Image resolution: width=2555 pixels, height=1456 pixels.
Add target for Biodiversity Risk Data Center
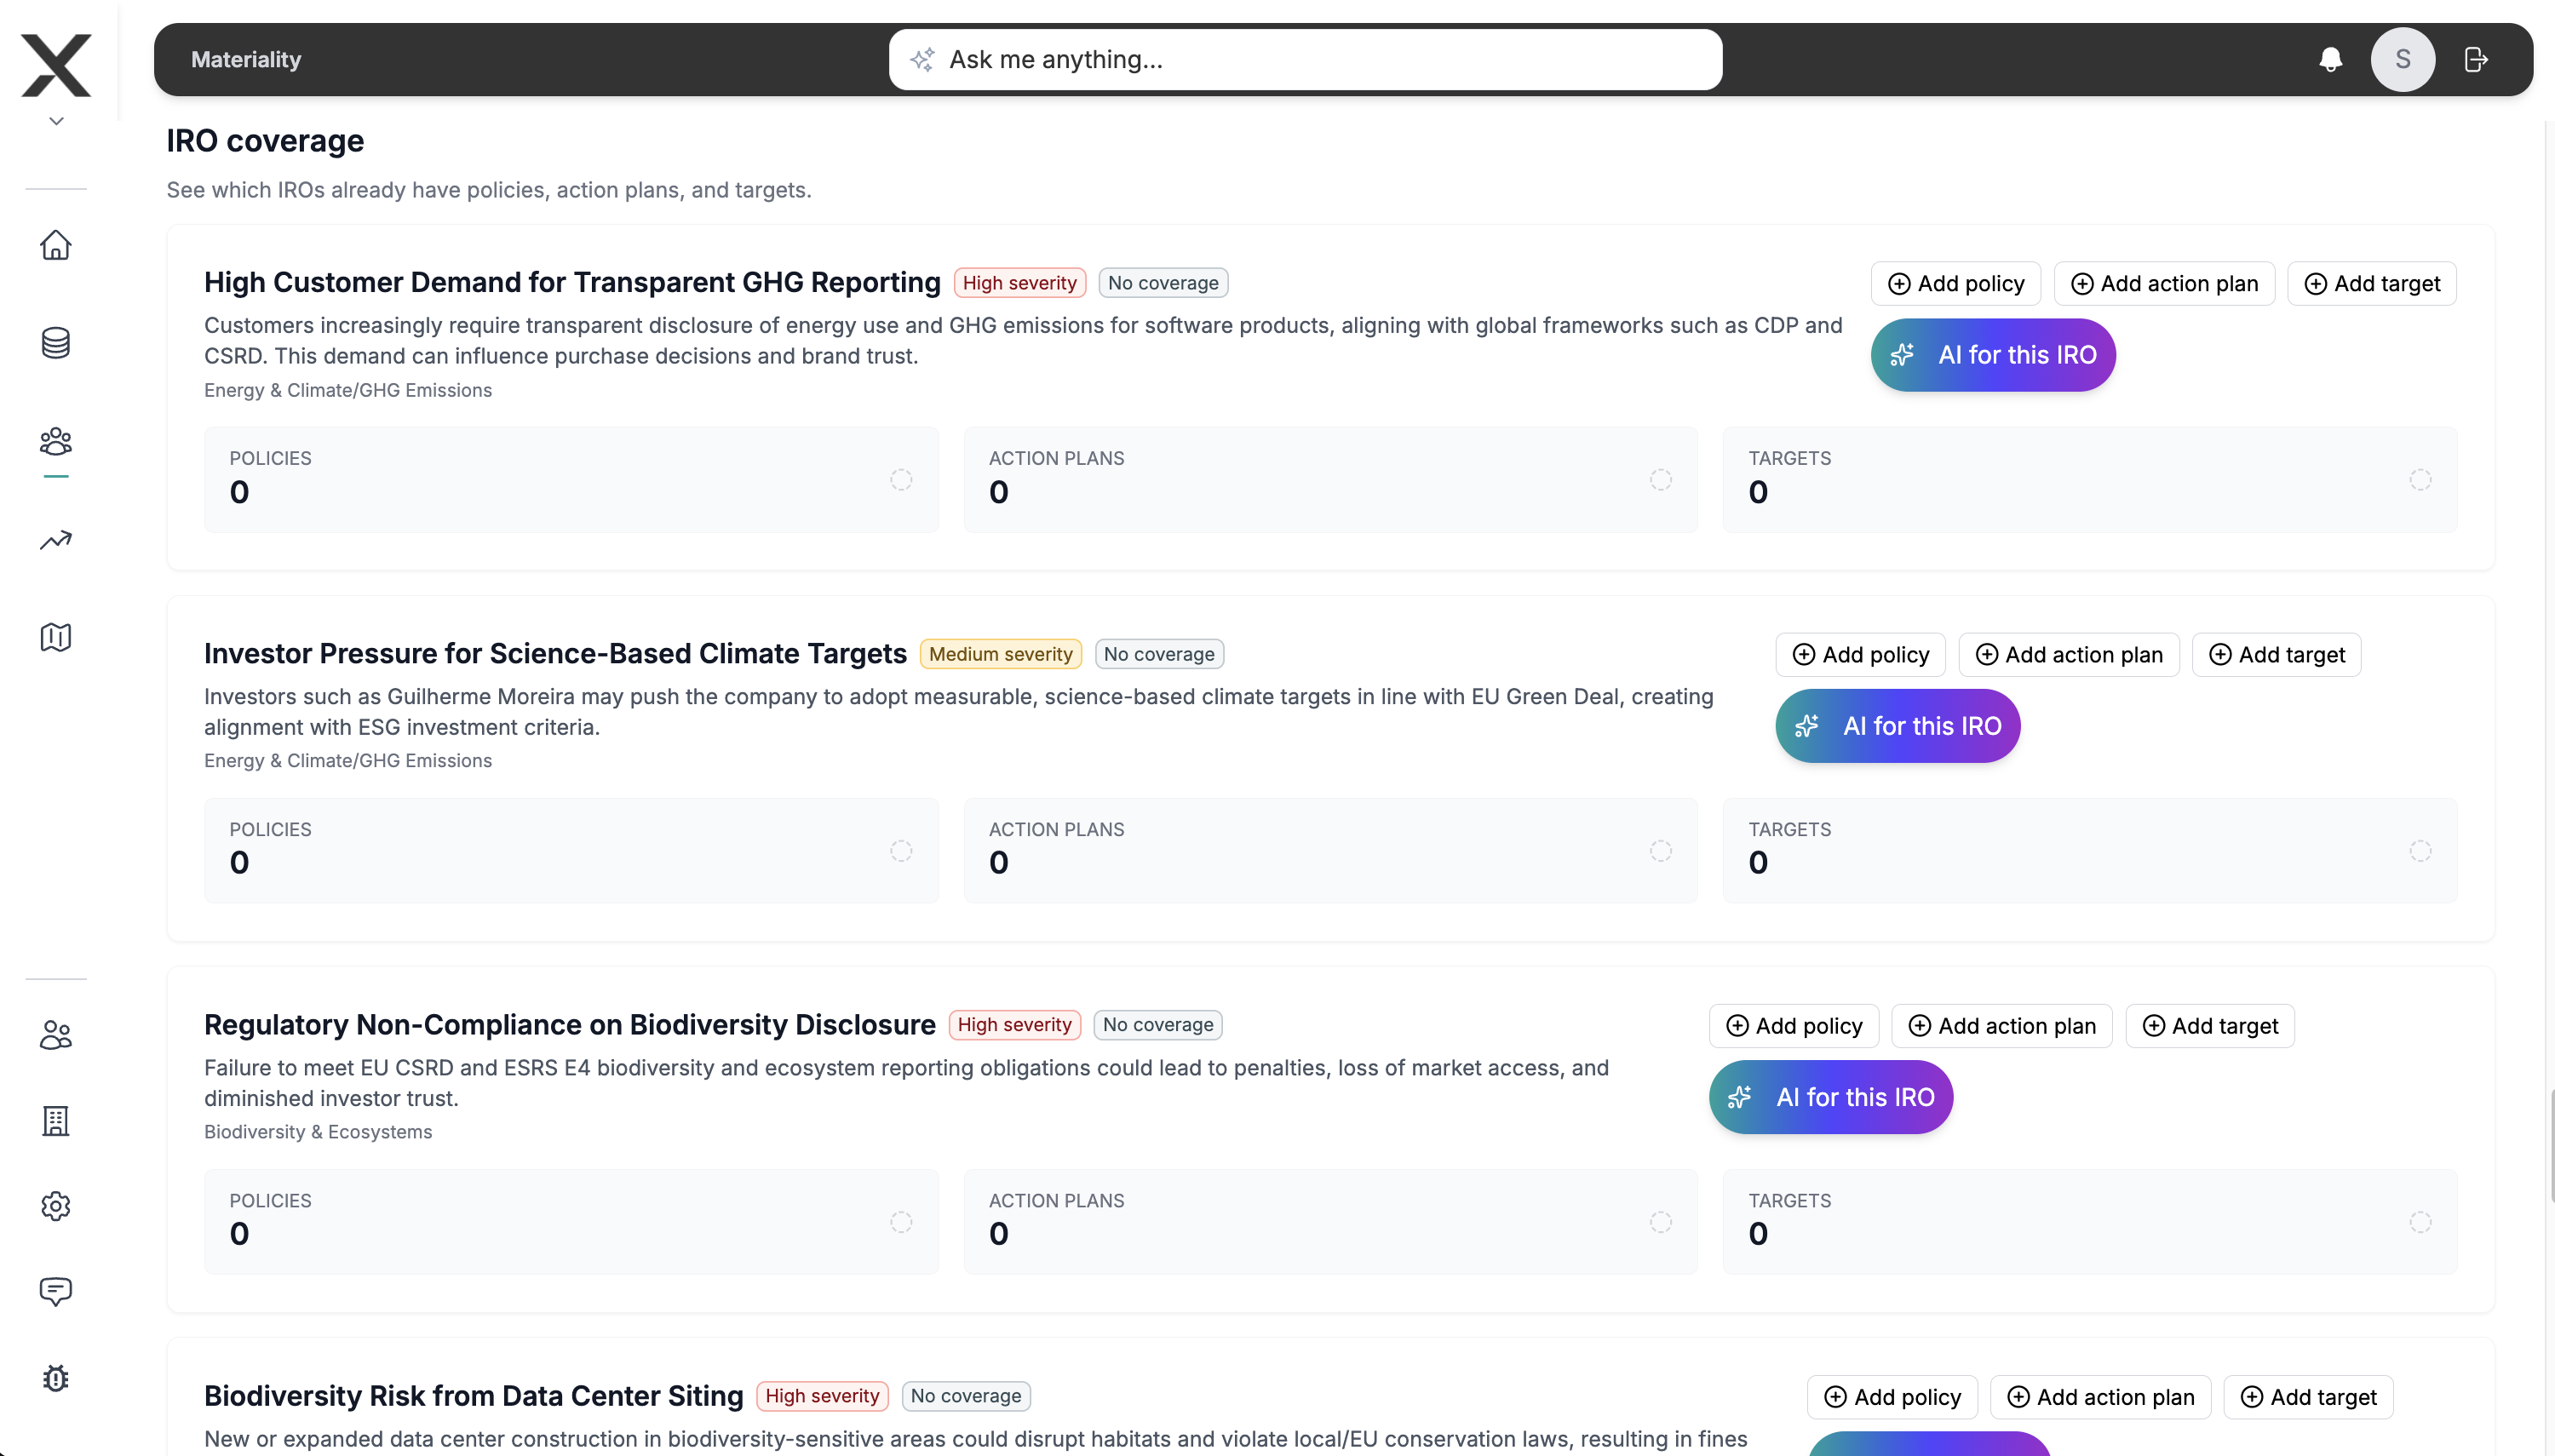[2308, 1397]
